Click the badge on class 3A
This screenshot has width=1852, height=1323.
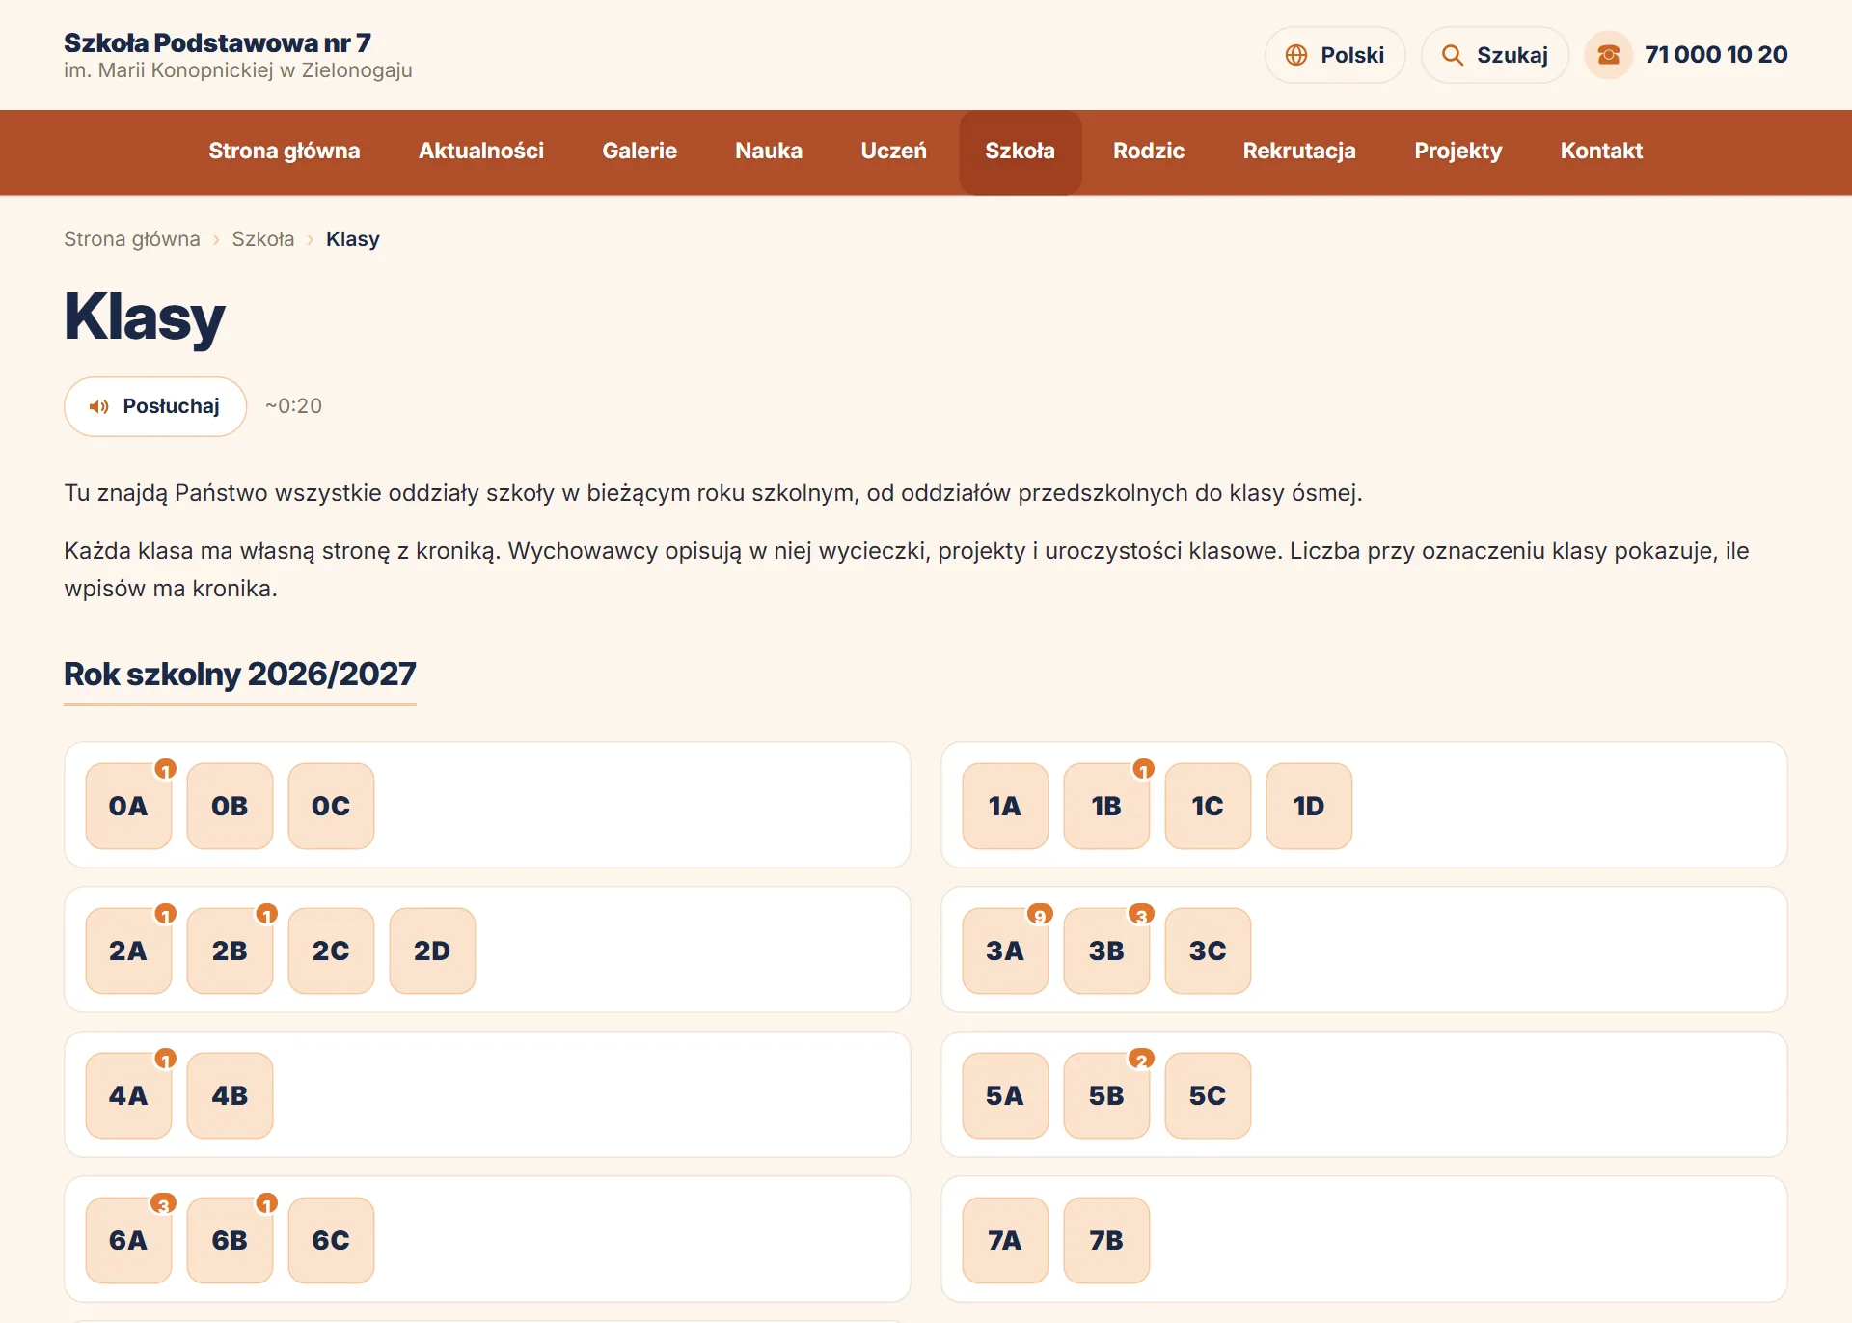coord(1040,915)
